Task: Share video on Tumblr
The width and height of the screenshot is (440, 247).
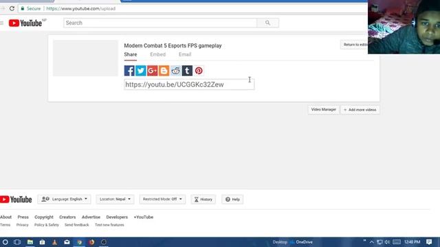Action: pos(187,71)
